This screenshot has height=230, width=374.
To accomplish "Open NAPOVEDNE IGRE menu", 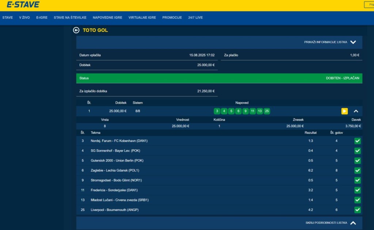I will click(107, 17).
